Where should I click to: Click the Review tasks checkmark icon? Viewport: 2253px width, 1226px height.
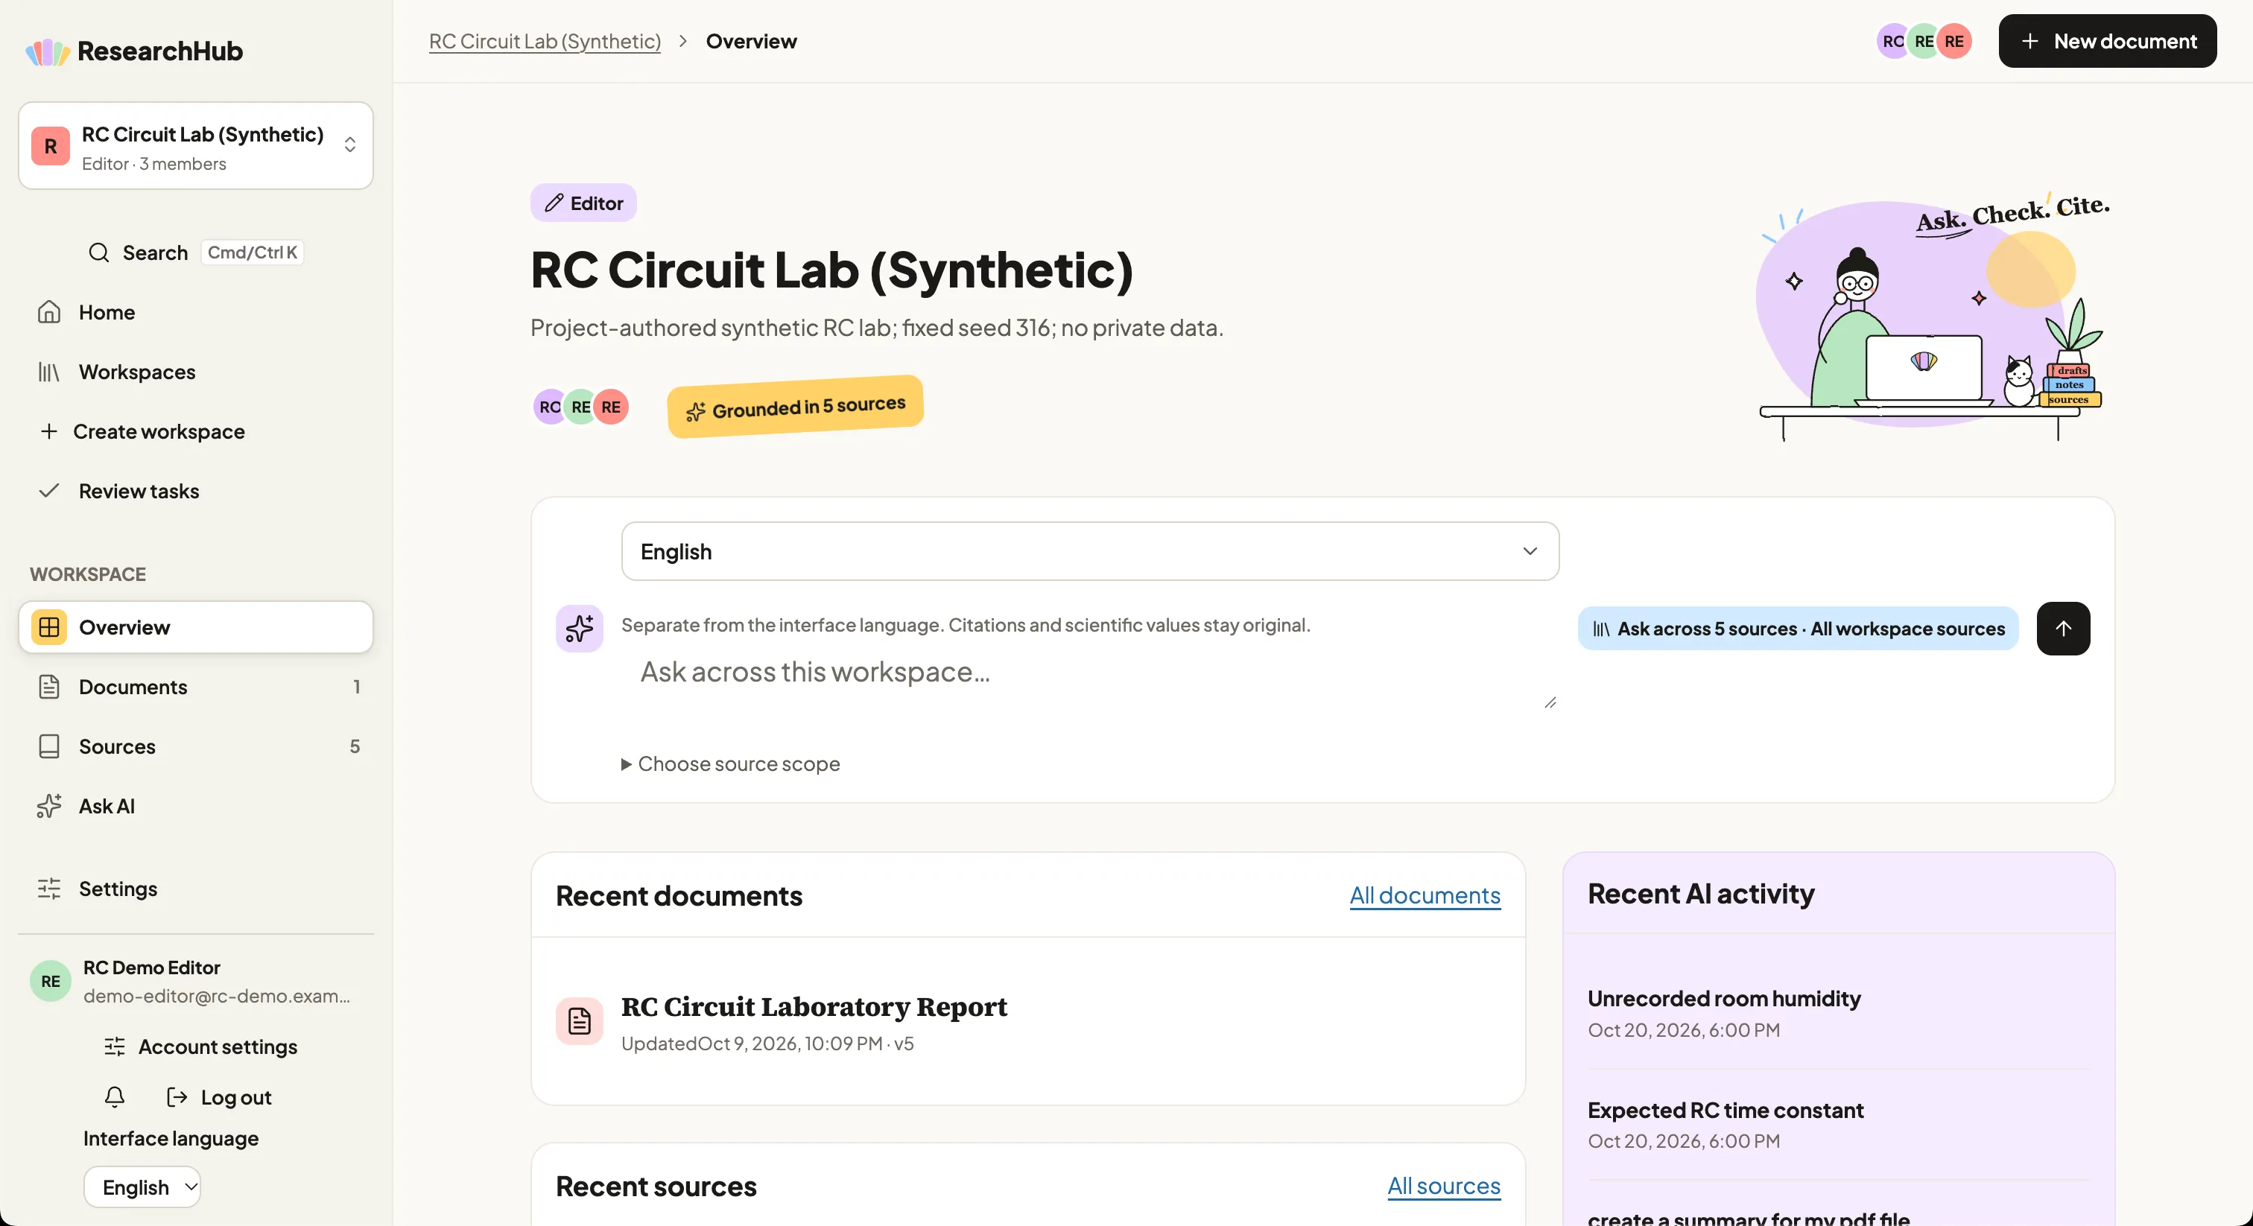pos(49,491)
